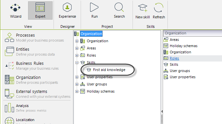The image size is (222, 124).
Task: Click Areas icon in right panel
Action: pyautogui.click(x=166, y=40)
